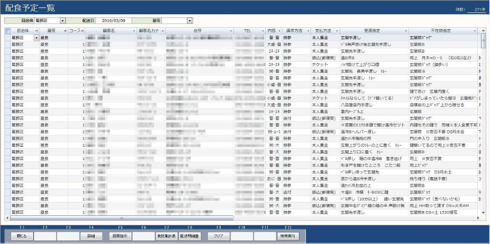The width and height of the screenshot is (490, 244).
Task: Select cell '持ち帰り(電話不要)'
Action: click(x=443, y=179)
